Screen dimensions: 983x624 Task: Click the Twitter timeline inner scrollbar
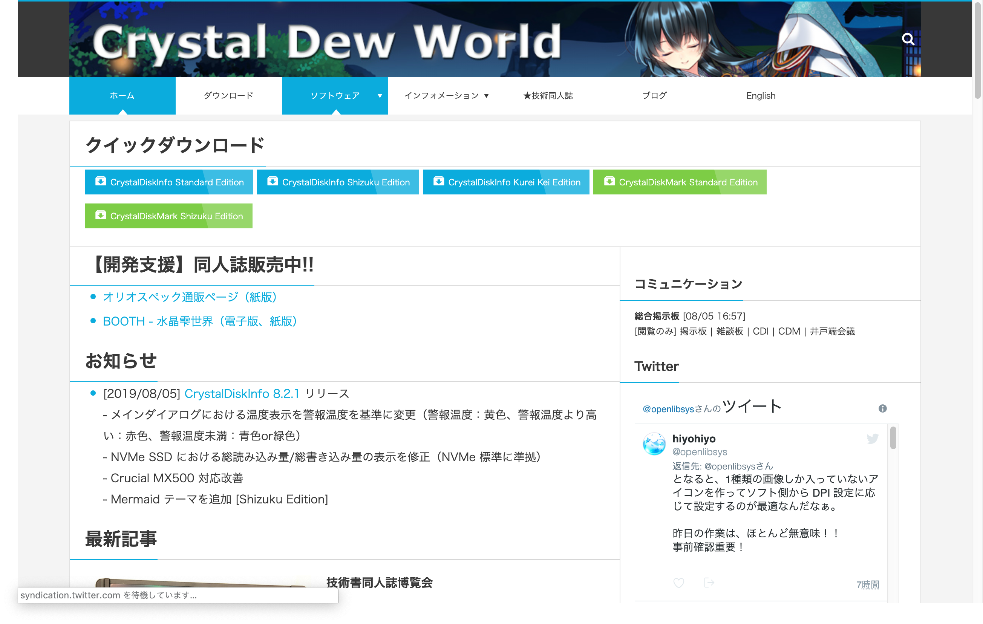(893, 438)
